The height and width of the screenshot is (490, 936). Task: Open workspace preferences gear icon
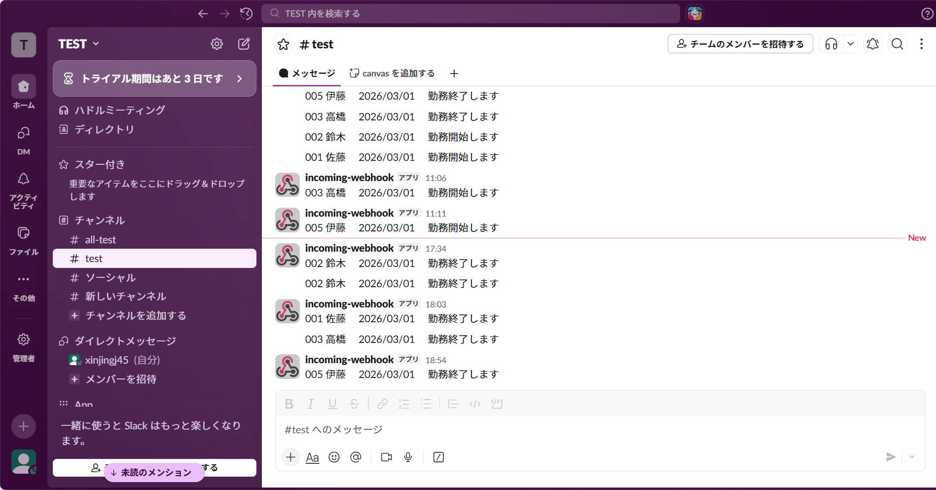[x=217, y=44]
